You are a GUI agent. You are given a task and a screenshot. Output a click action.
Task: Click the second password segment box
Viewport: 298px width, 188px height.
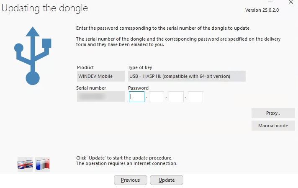(156, 97)
